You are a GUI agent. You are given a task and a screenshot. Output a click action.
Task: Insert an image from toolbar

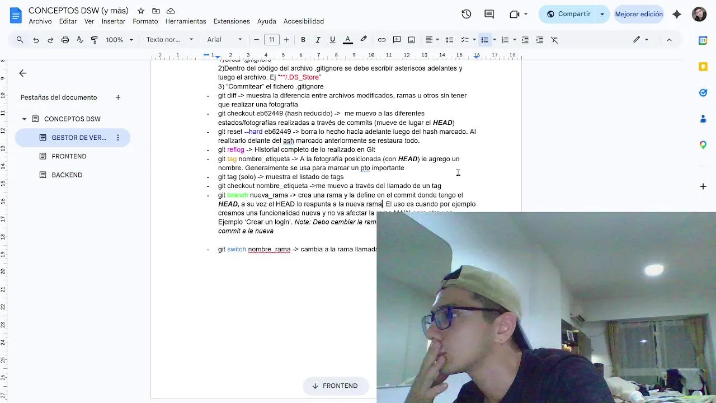pyautogui.click(x=411, y=40)
